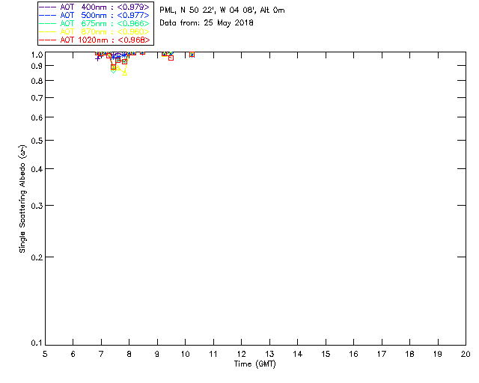Click the purple plus marker near 7 GMT
The height and width of the screenshot is (383, 479).
97,58
